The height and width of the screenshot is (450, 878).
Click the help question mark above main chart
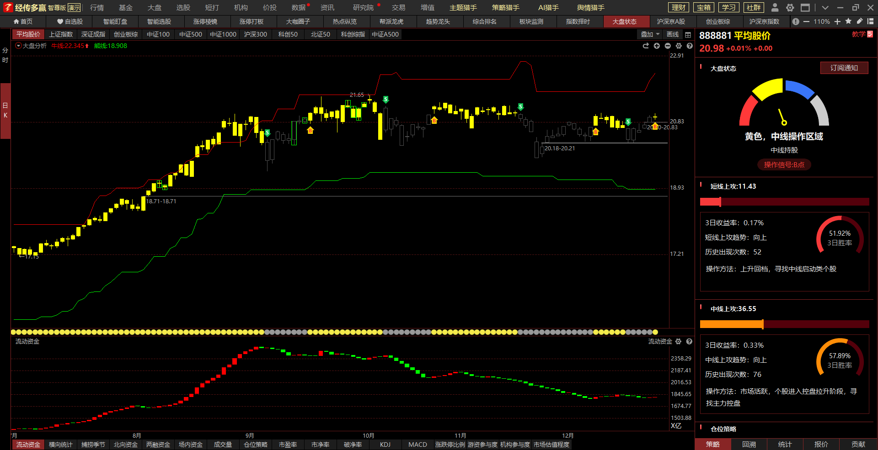click(690, 46)
